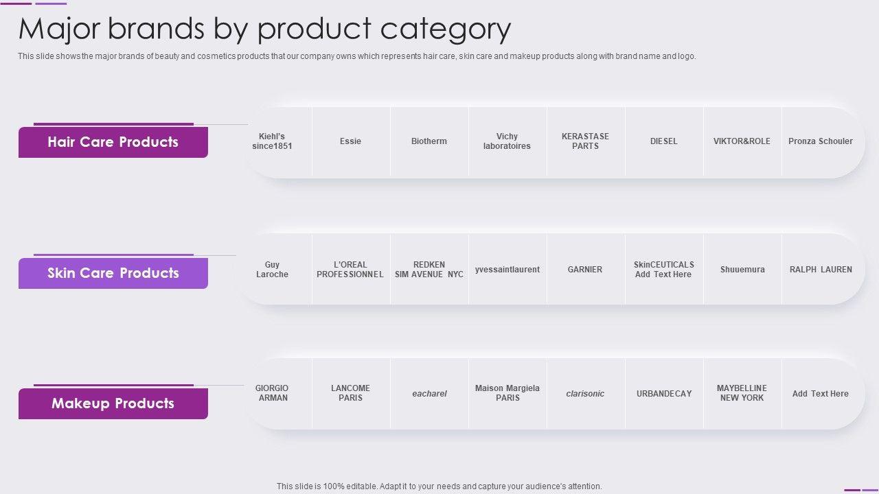The width and height of the screenshot is (879, 494).
Task: Click the L'OREAL PROFESSIONNEL cell
Action: 350,270
